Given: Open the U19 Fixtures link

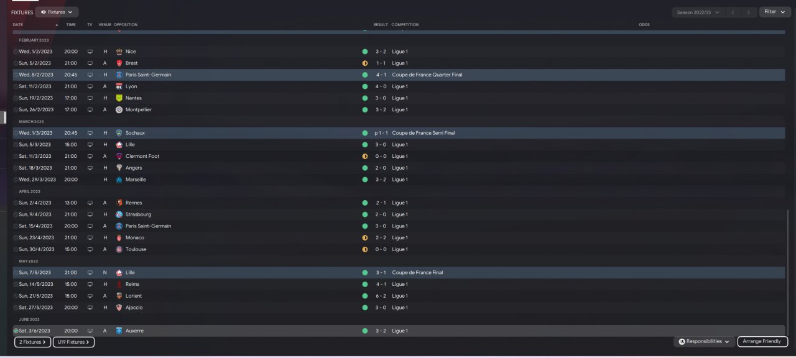Looking at the screenshot, I should click(x=73, y=342).
